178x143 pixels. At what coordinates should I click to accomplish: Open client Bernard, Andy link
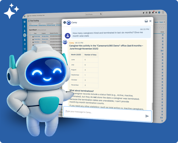point(37,36)
